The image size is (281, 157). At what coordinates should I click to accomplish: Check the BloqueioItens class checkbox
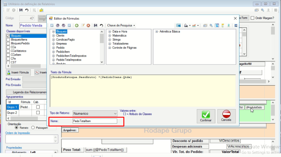(x=8, y=40)
